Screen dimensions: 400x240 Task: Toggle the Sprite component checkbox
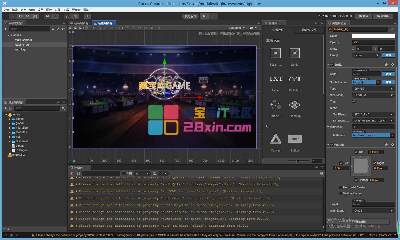pyautogui.click(x=332, y=65)
